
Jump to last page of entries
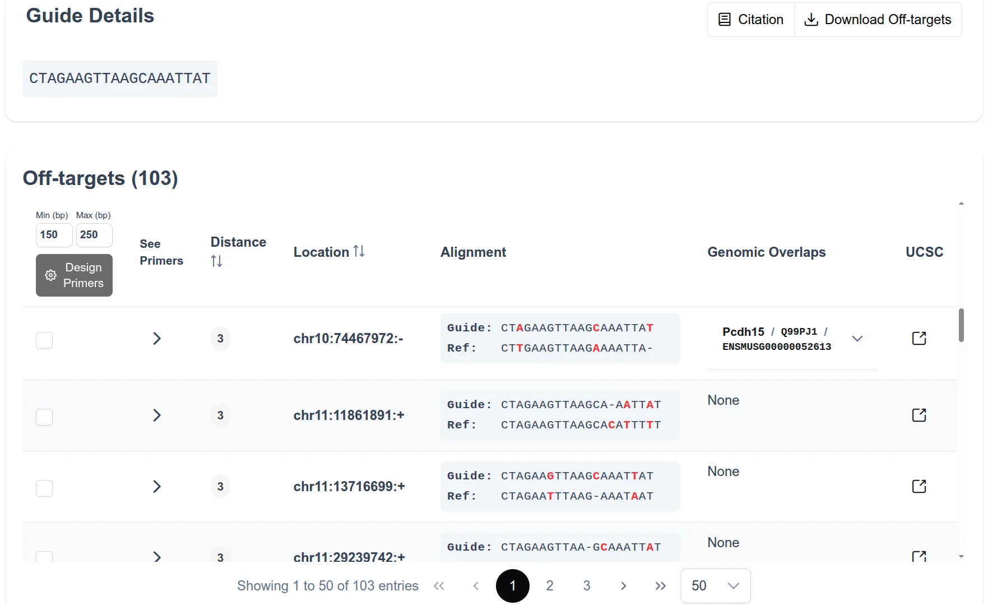[x=660, y=586]
